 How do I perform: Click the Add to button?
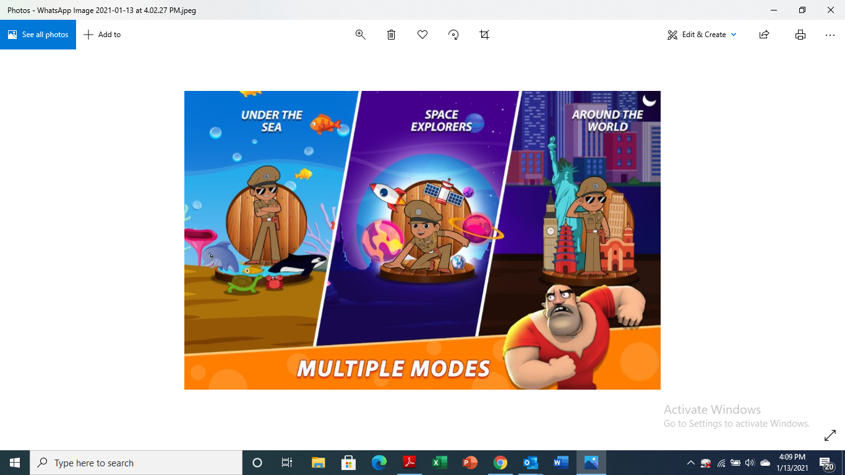pyautogui.click(x=103, y=35)
